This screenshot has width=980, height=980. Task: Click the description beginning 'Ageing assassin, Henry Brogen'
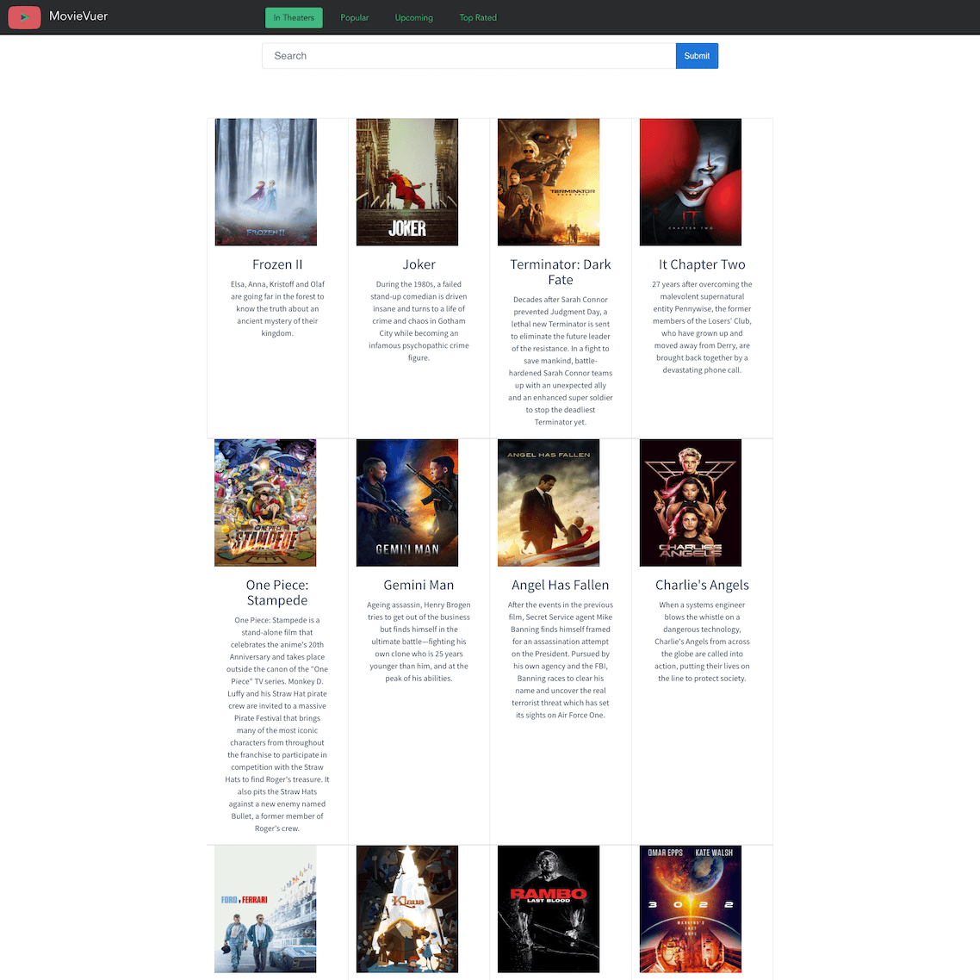pyautogui.click(x=419, y=642)
